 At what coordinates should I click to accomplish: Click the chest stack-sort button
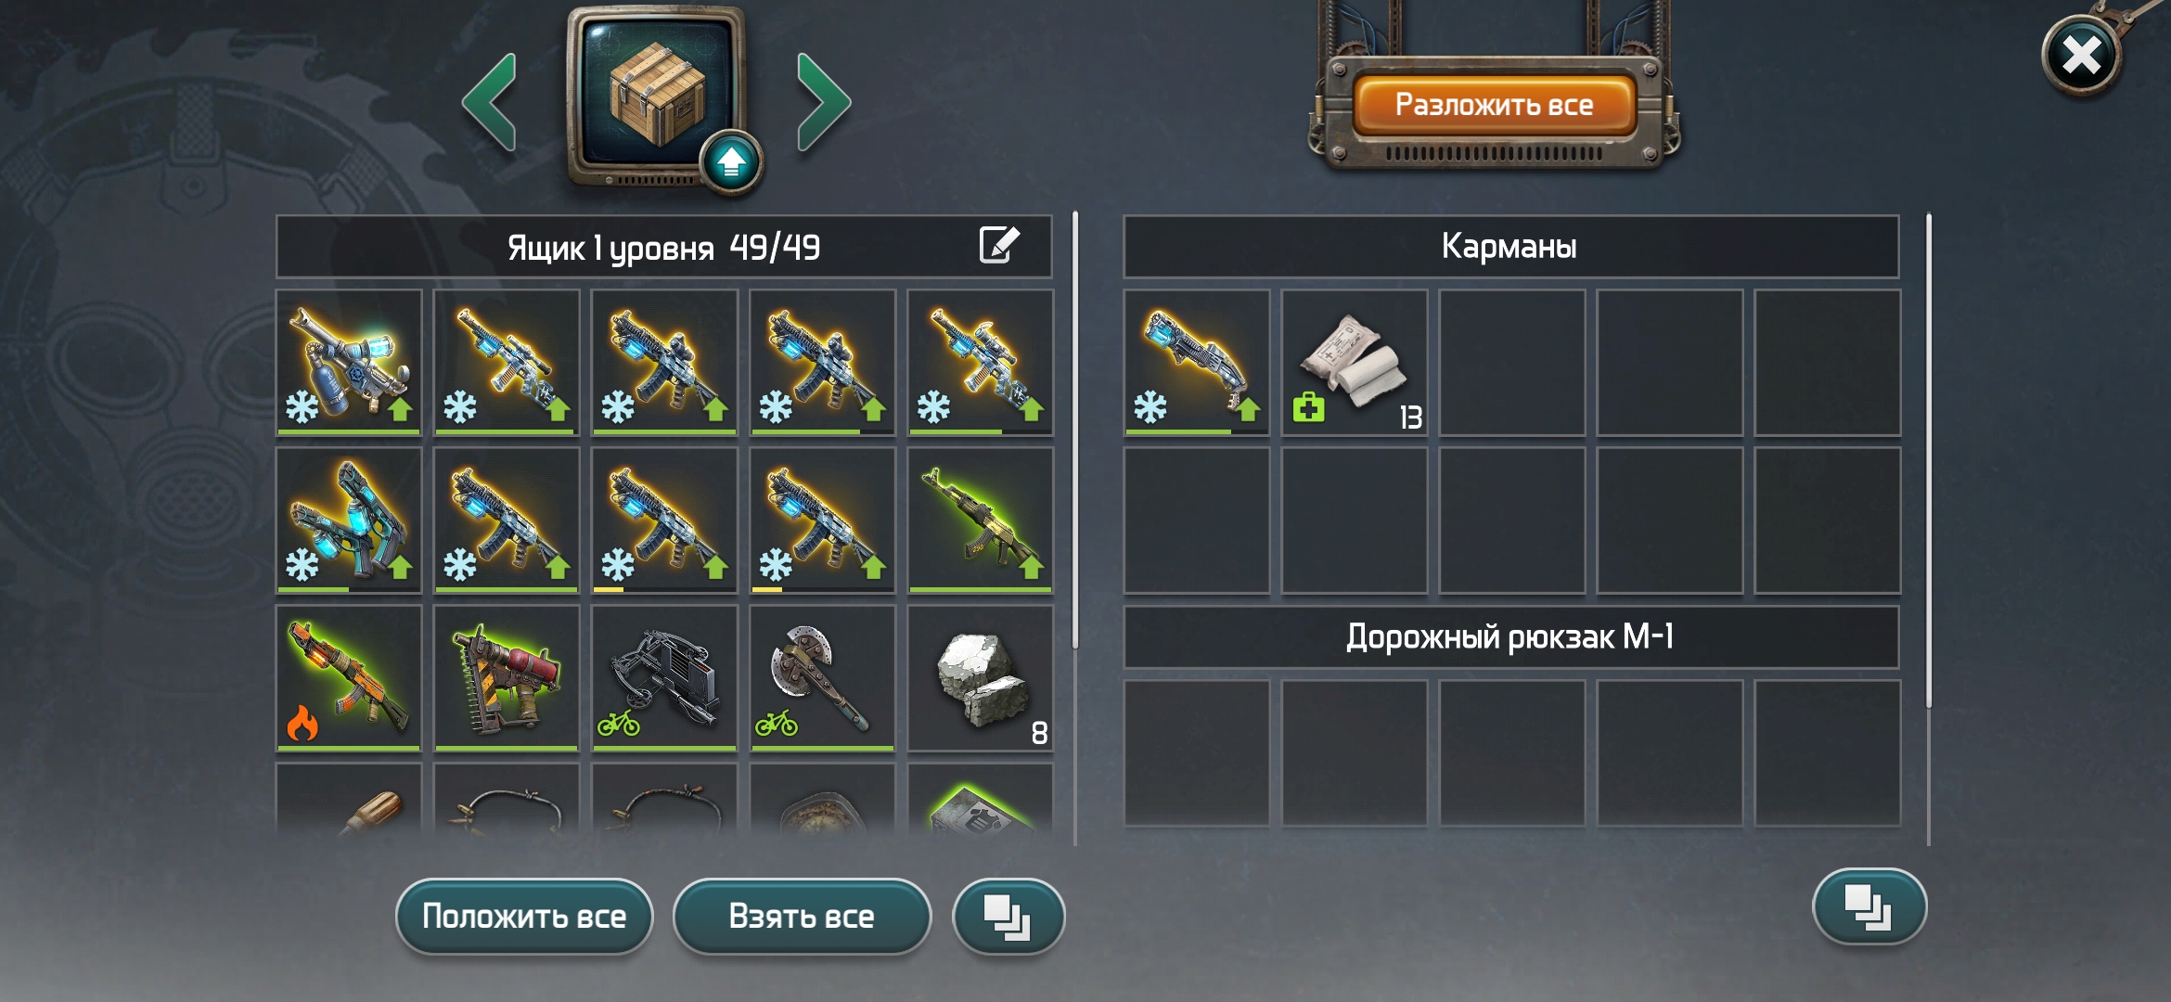1008,917
